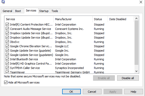This screenshot has height=96, width=145.
Task: Sort by Manufacturer column header
Action: pyautogui.click(x=73, y=19)
